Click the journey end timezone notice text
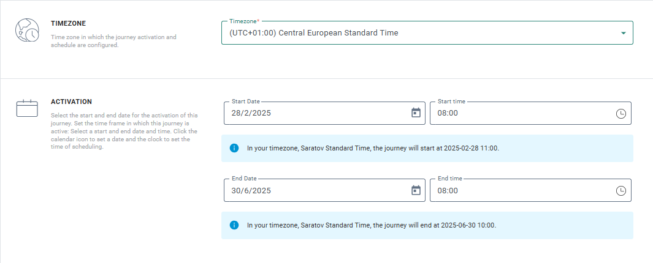Image resolution: width=653 pixels, height=263 pixels. point(371,225)
